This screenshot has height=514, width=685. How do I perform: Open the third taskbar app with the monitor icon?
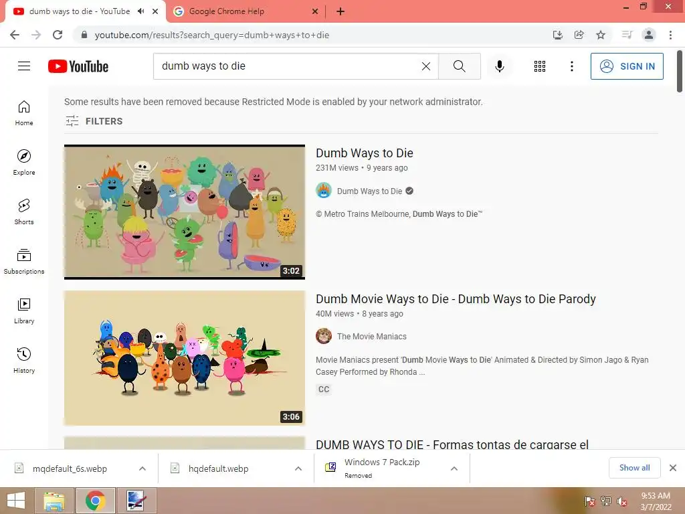coord(136,501)
